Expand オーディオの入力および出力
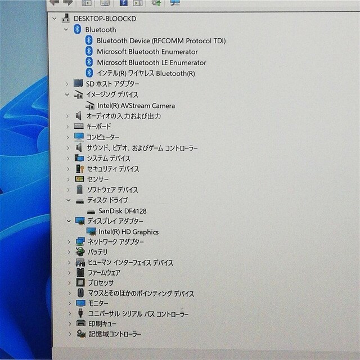The height and width of the screenshot is (360, 360). click(67, 116)
